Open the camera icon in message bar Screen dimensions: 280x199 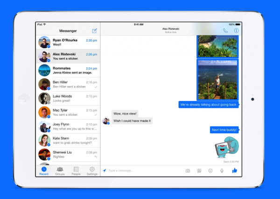188,171
